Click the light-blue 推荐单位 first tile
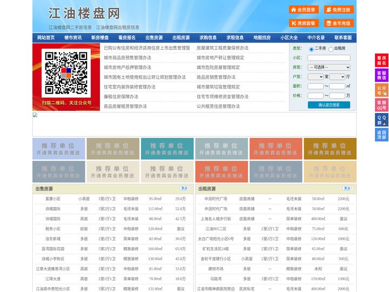389x292 pixels. [x=59, y=149]
